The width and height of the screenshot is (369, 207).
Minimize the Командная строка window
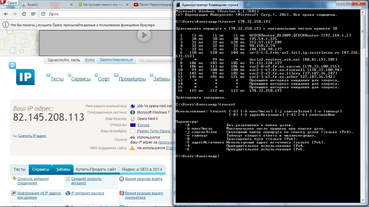341,3
